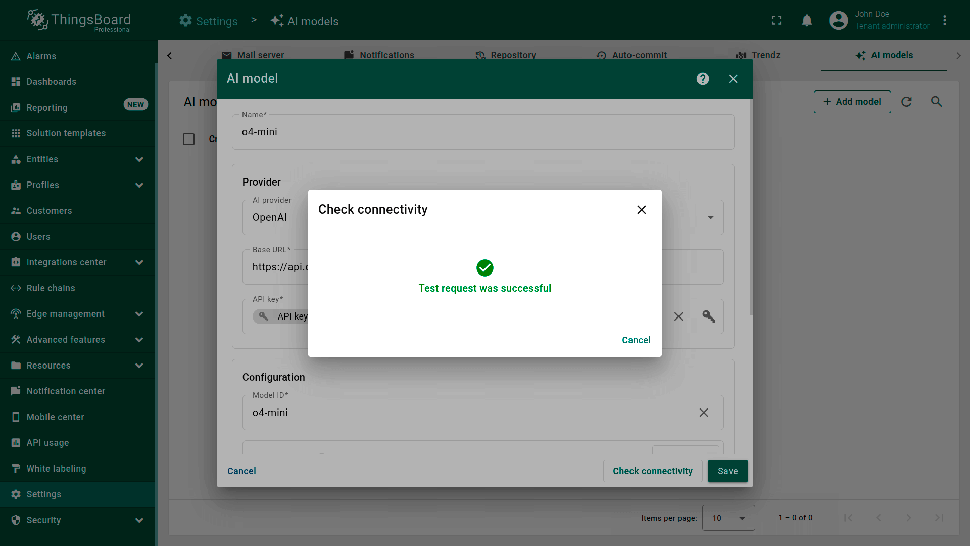
Task: Clear the Model ID field with X icon
Action: pos(703,413)
